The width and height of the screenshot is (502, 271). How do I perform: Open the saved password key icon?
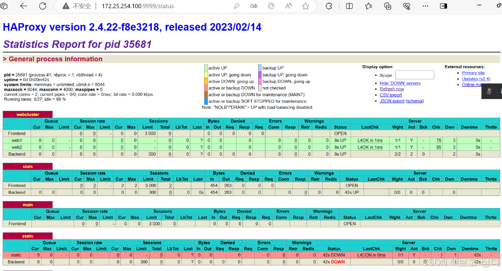pyautogui.click(x=237, y=6)
